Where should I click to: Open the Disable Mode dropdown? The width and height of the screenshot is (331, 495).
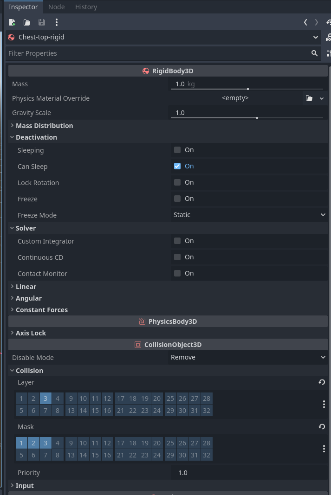pos(249,357)
